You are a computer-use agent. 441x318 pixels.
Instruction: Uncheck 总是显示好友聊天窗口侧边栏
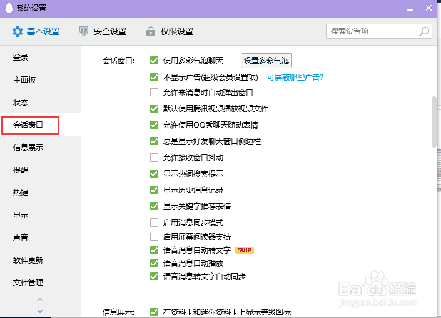tap(154, 141)
